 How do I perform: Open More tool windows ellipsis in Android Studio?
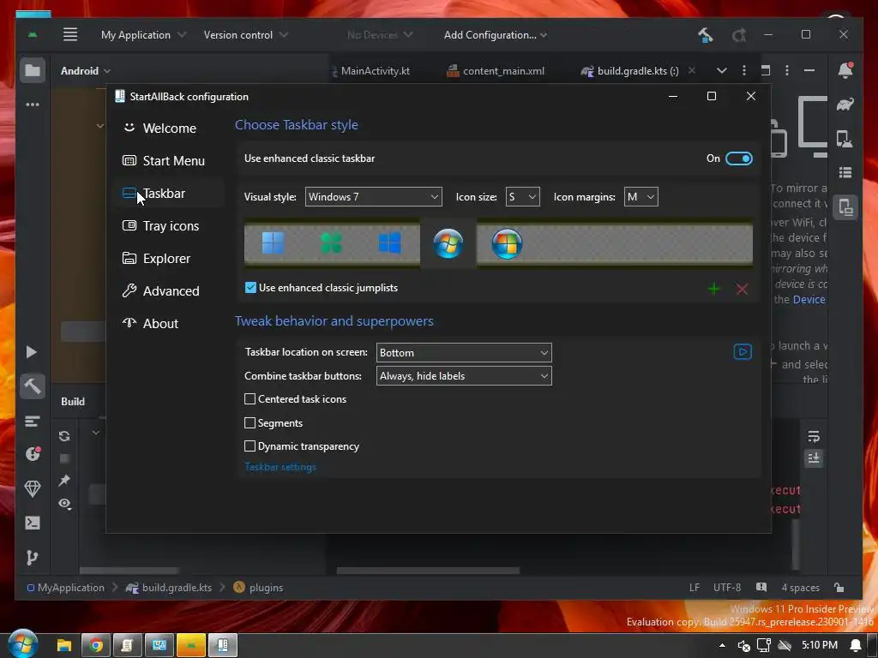pos(33,104)
